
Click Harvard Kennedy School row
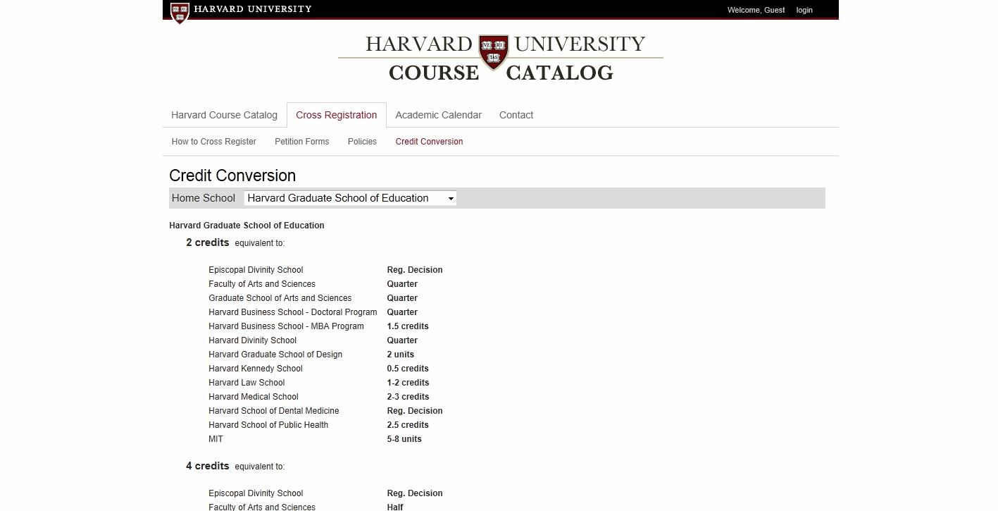256,369
